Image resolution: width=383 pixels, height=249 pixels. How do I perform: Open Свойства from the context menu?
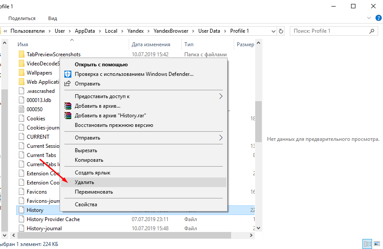coord(144,205)
